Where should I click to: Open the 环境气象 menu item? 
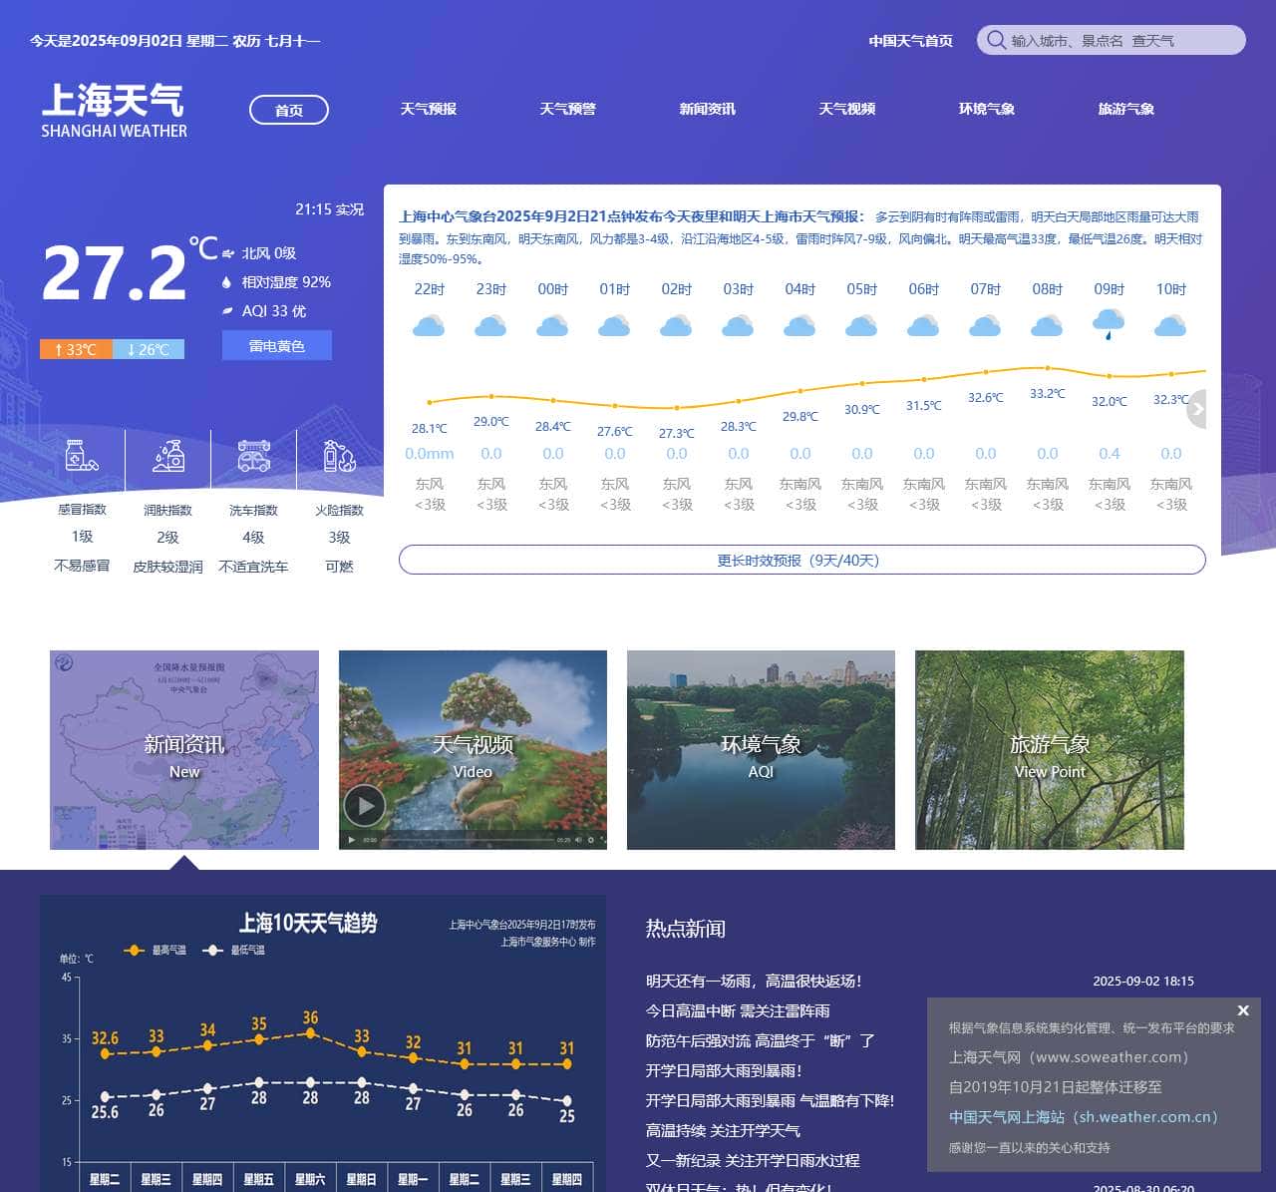986,109
